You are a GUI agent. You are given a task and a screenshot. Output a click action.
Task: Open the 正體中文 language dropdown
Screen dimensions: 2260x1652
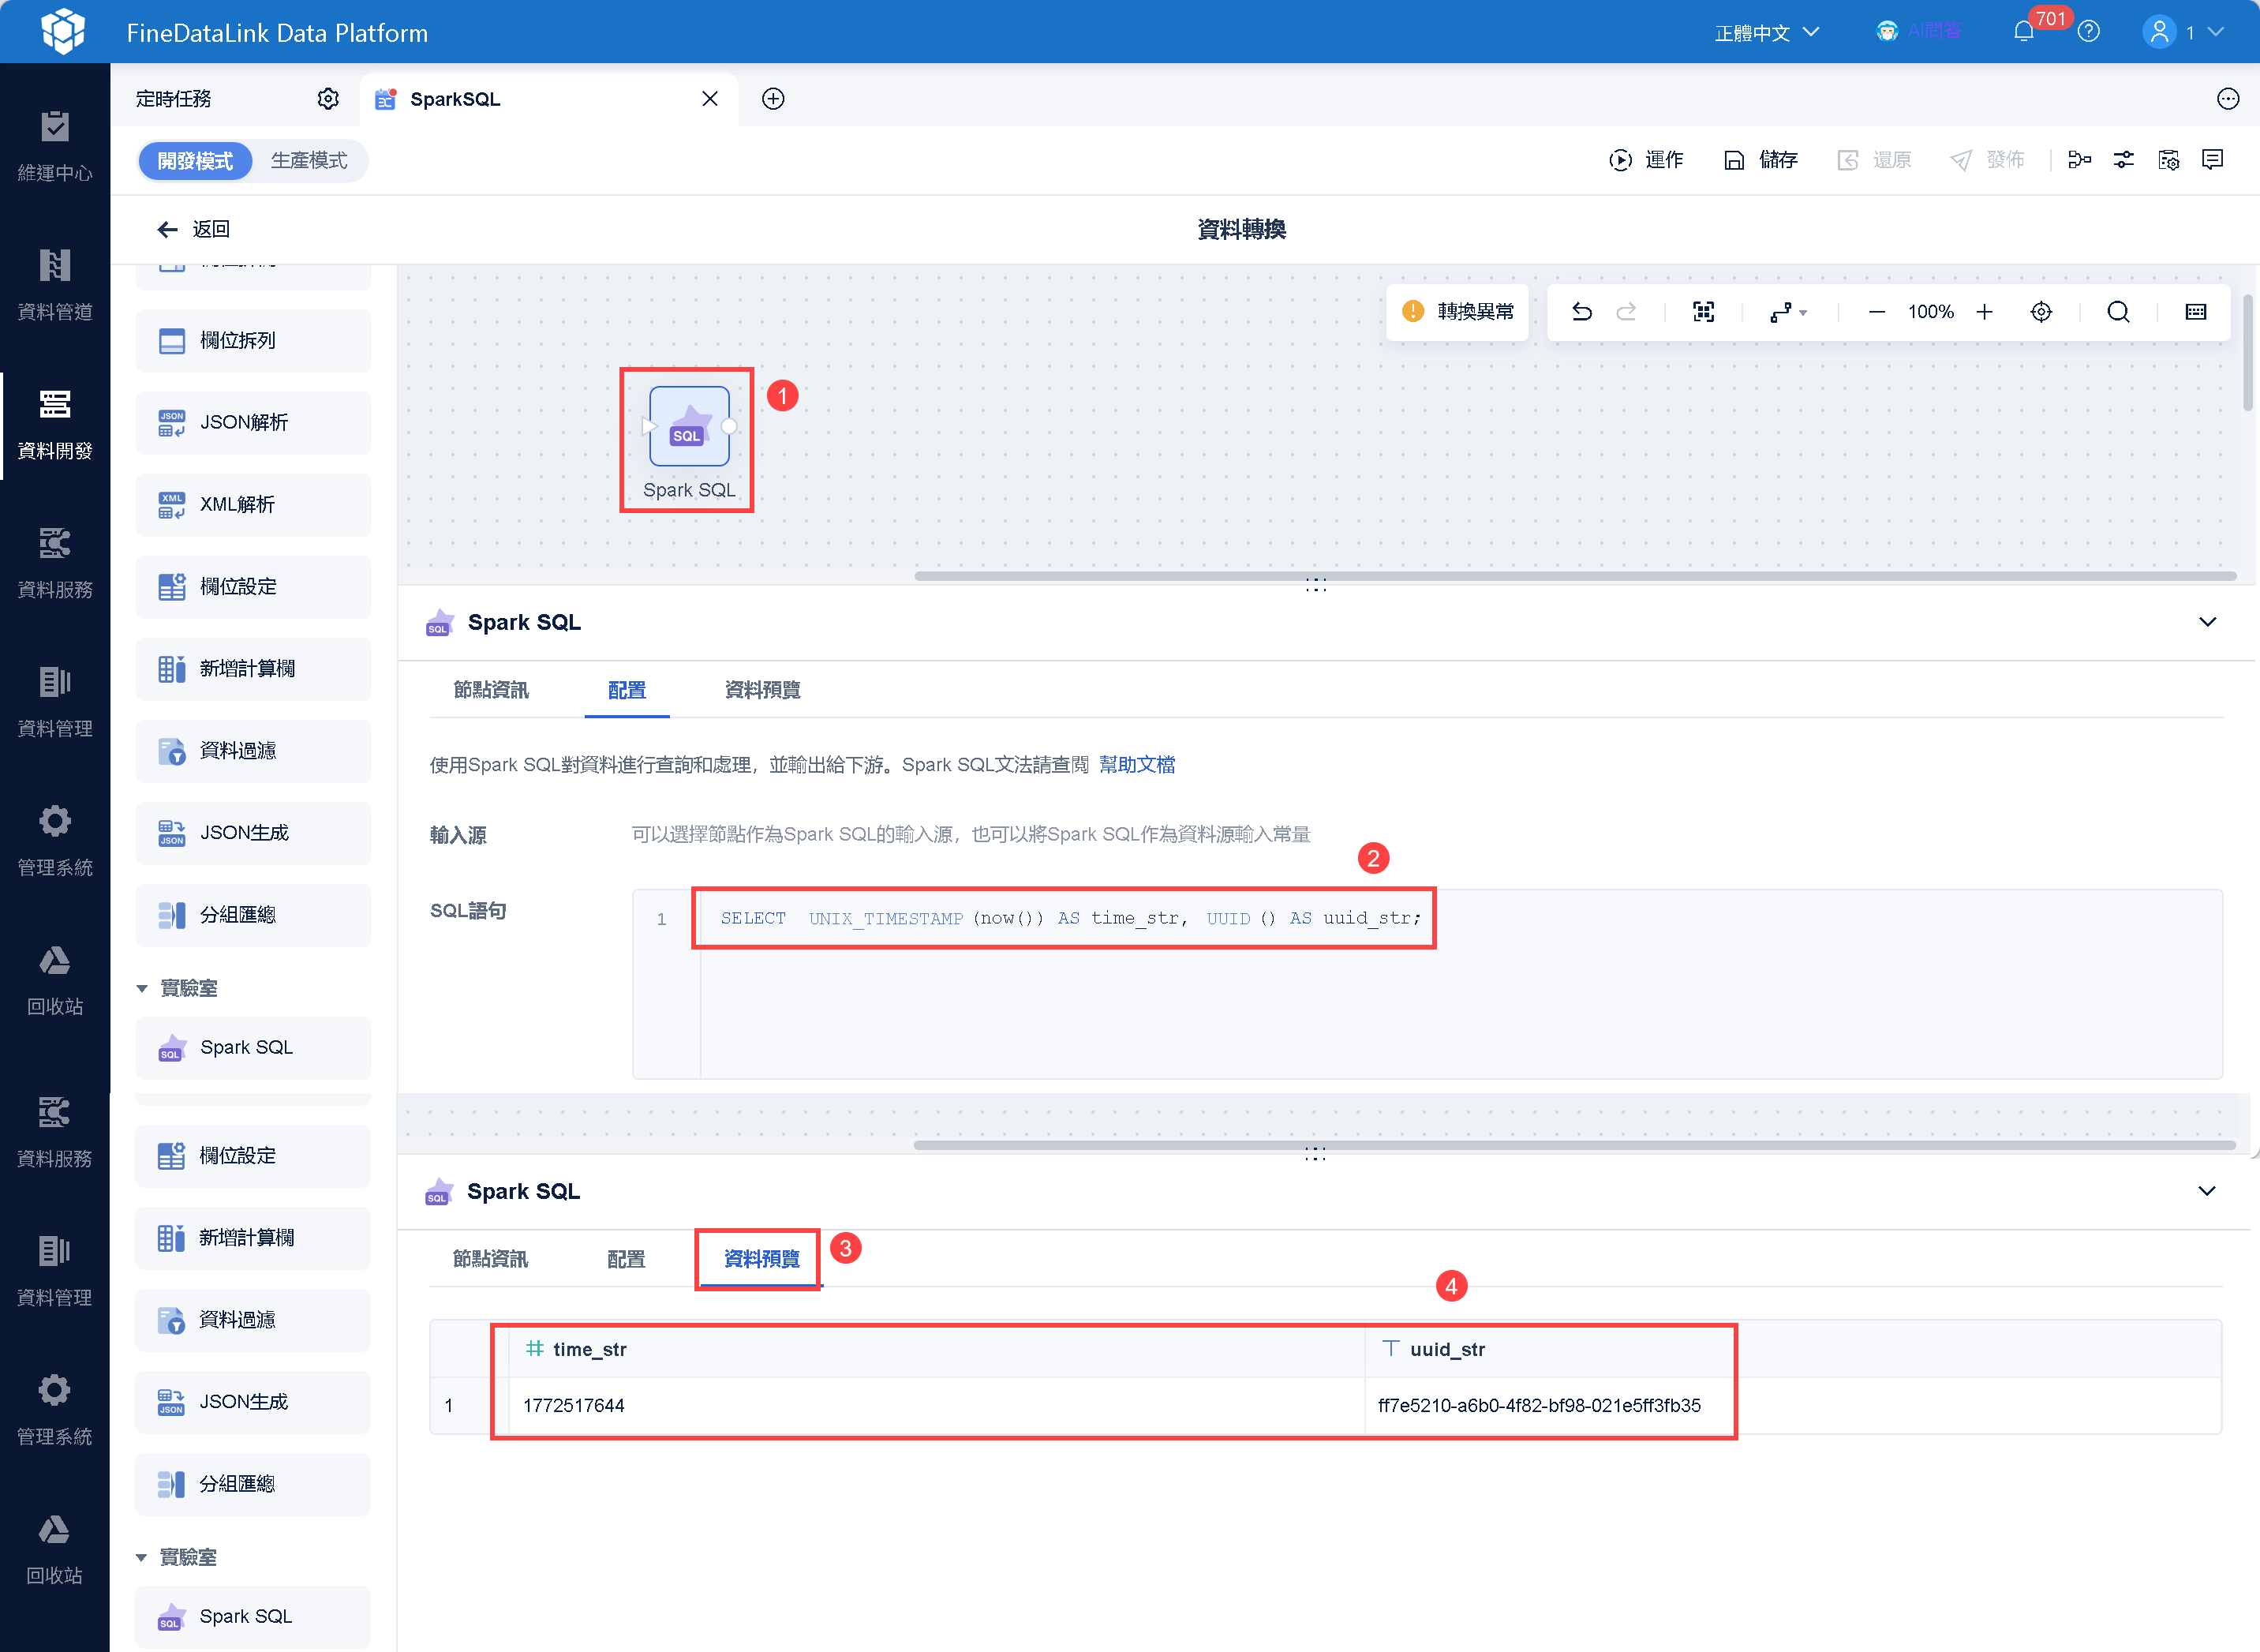[x=1766, y=33]
